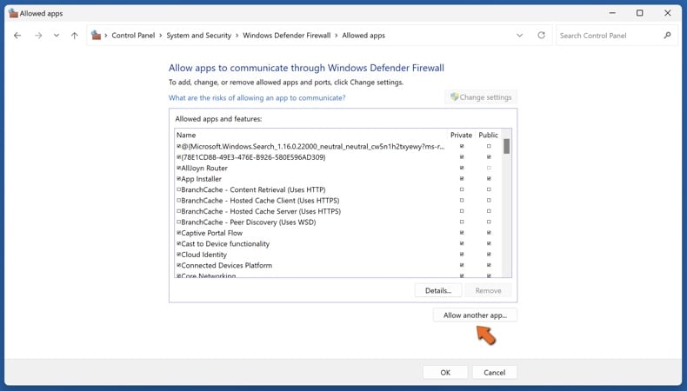The height and width of the screenshot is (391, 687).
Task: Open the risks of allowing an app link
Action: [257, 97]
